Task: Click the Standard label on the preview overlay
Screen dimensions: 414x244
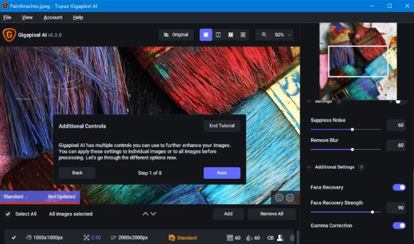Action: [13, 196]
